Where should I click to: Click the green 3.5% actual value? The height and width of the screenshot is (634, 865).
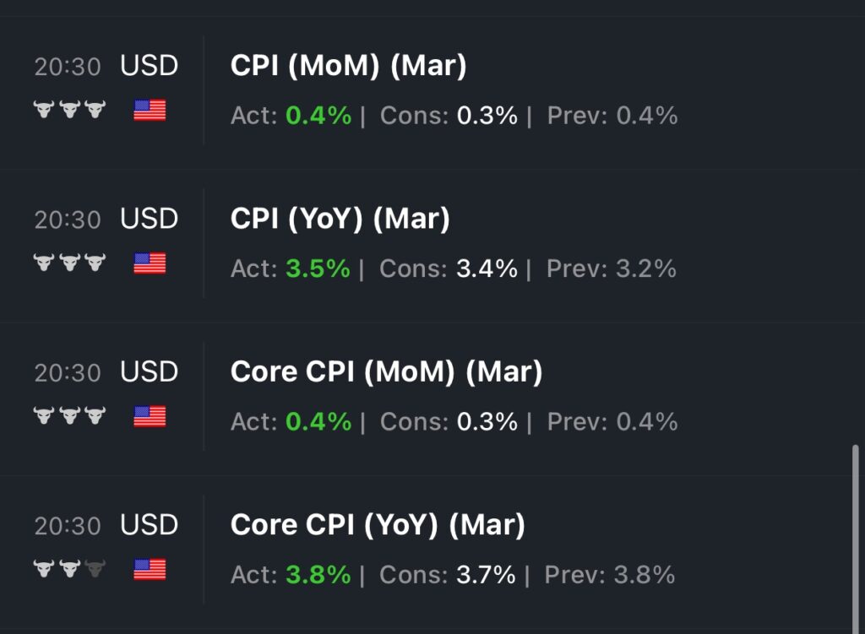point(318,269)
